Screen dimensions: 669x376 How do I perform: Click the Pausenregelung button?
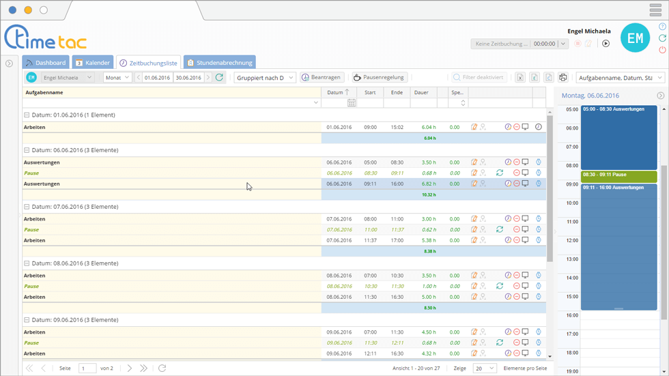(x=380, y=78)
